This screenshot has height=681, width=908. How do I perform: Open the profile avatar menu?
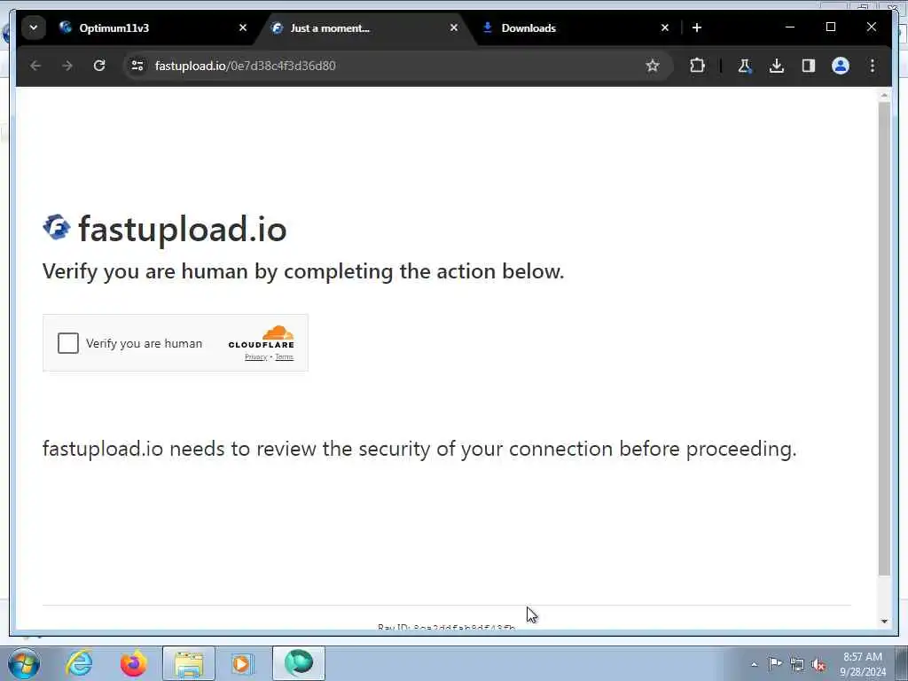(x=841, y=66)
